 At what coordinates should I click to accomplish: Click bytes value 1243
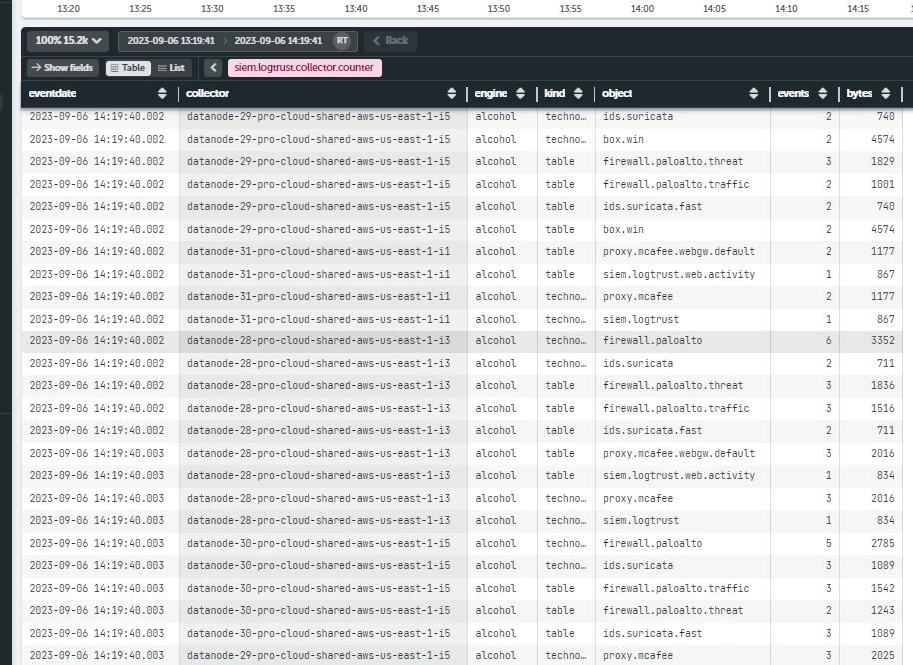883,610
